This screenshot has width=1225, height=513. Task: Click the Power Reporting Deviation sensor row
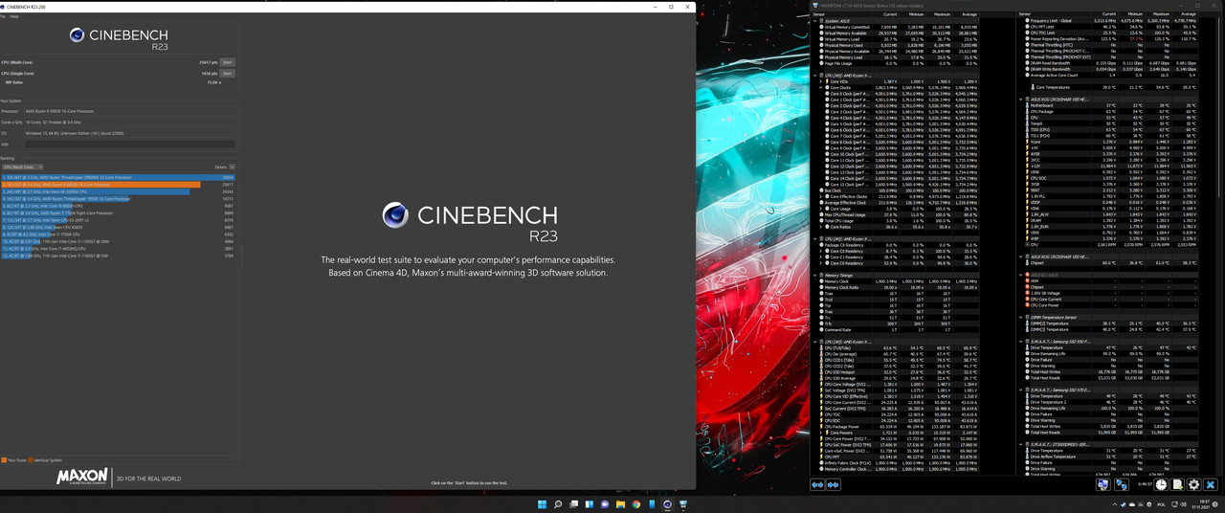(1111, 38)
